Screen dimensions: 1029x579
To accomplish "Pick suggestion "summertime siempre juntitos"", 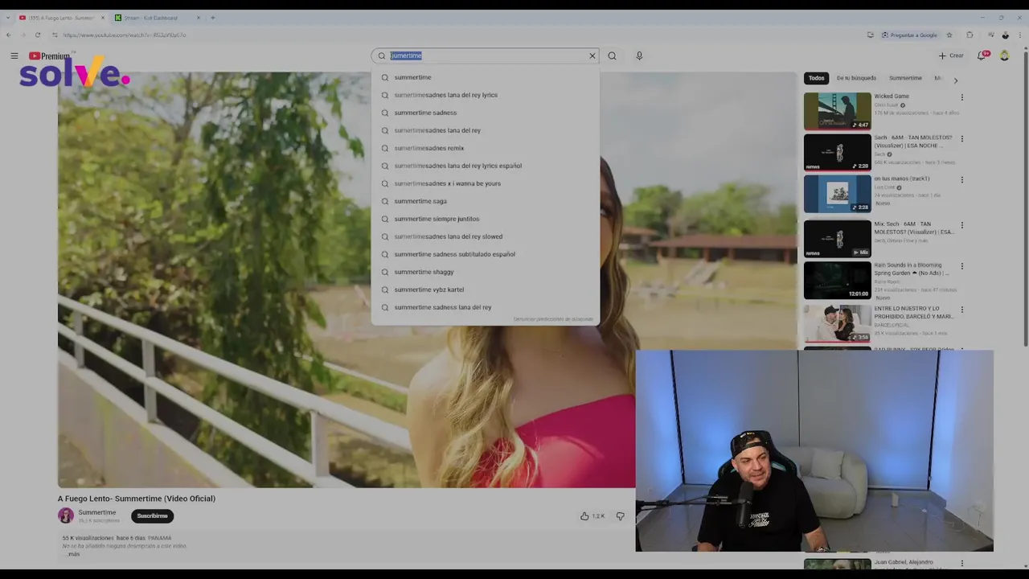I will tap(485, 219).
